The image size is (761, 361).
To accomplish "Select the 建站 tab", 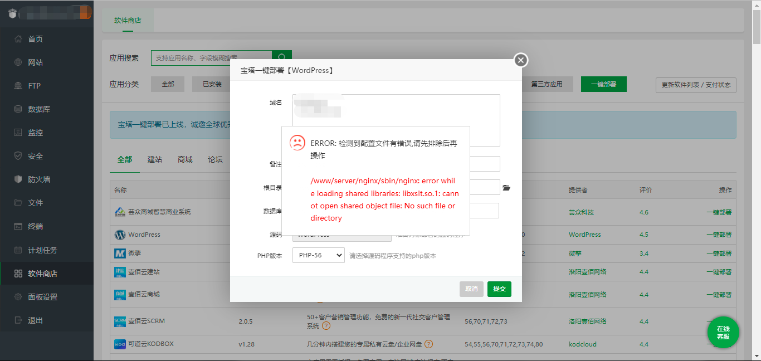I will pyautogui.click(x=155, y=159).
